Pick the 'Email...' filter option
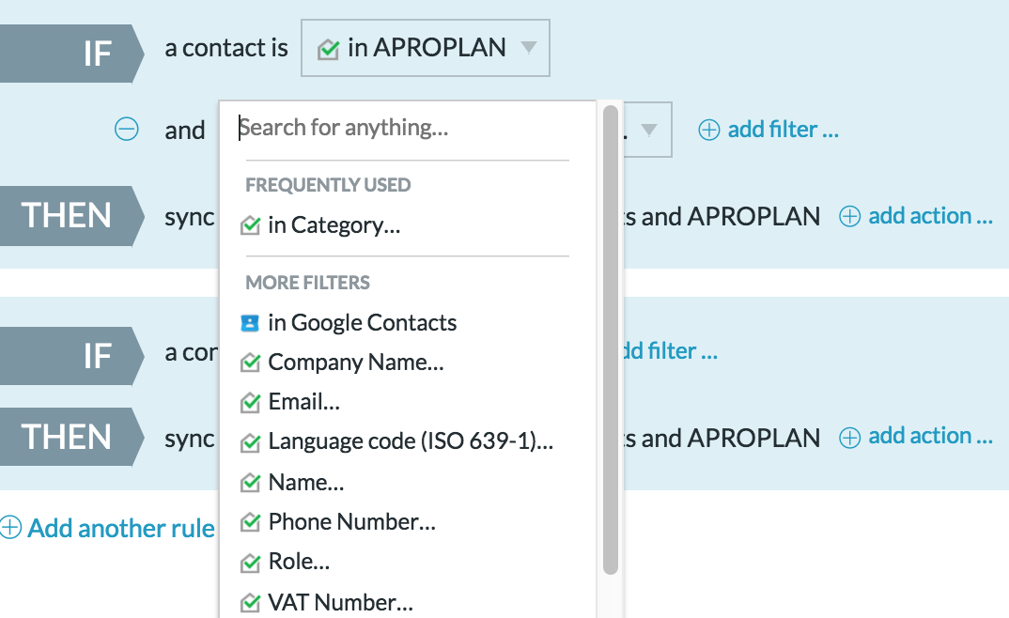The image size is (1009, 618). point(303,403)
